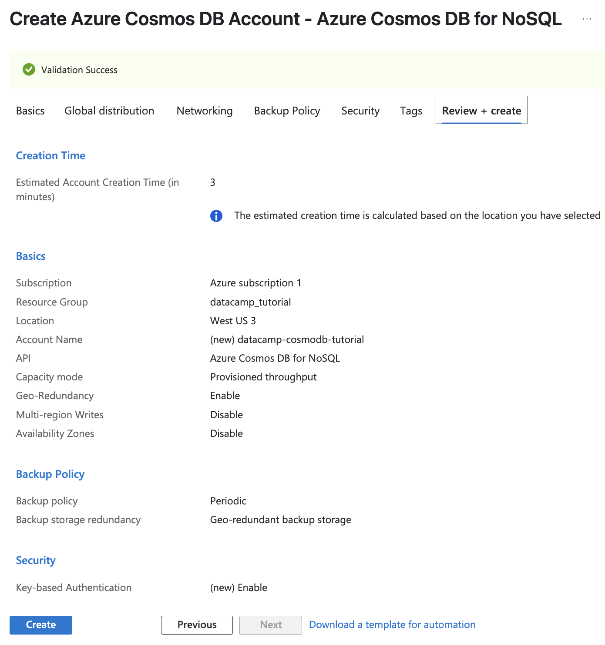Select the (new) datacamp-cosmodb-tutorial account name
This screenshot has height=645, width=605.
[x=287, y=340]
